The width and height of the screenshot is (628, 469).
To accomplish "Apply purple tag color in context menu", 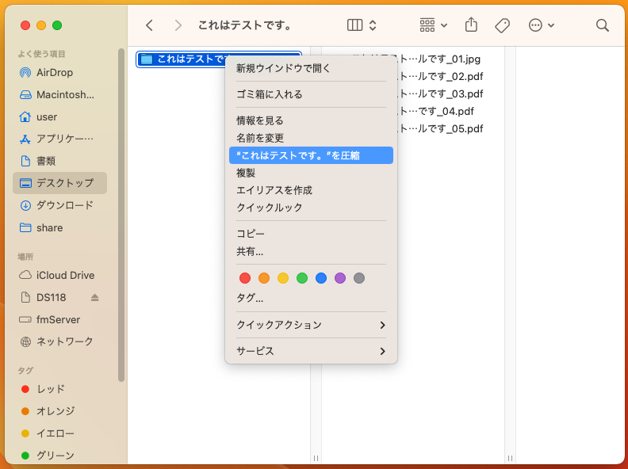I will click(x=340, y=278).
